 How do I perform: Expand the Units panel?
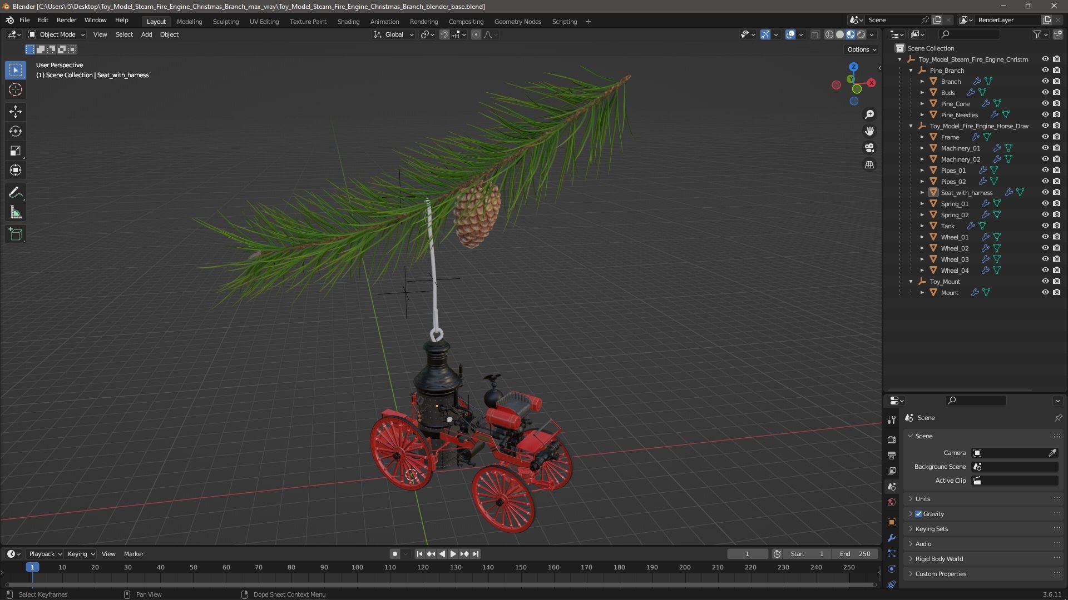click(x=923, y=499)
